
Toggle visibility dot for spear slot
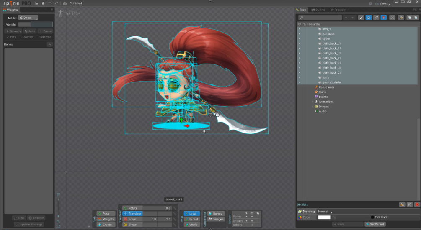pos(300,38)
